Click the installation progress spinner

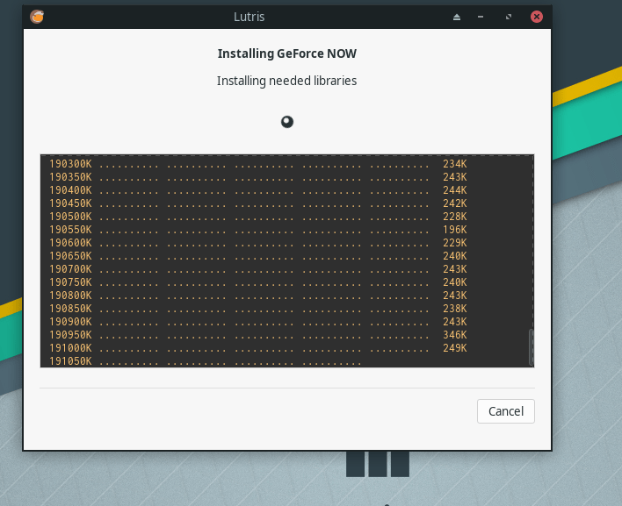(x=287, y=122)
